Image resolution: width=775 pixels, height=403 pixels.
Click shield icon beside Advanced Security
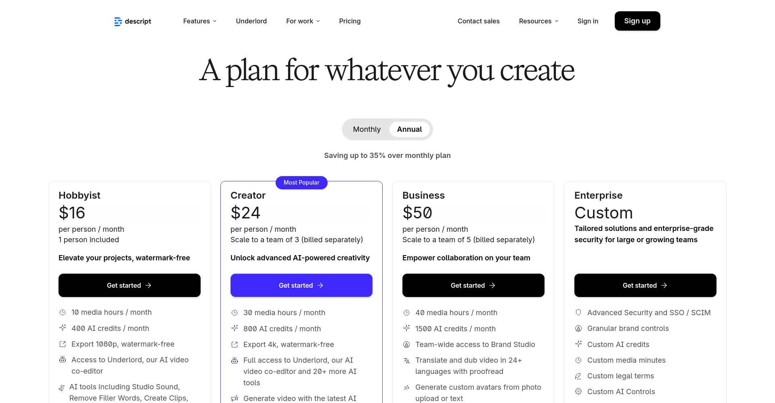[x=578, y=312]
